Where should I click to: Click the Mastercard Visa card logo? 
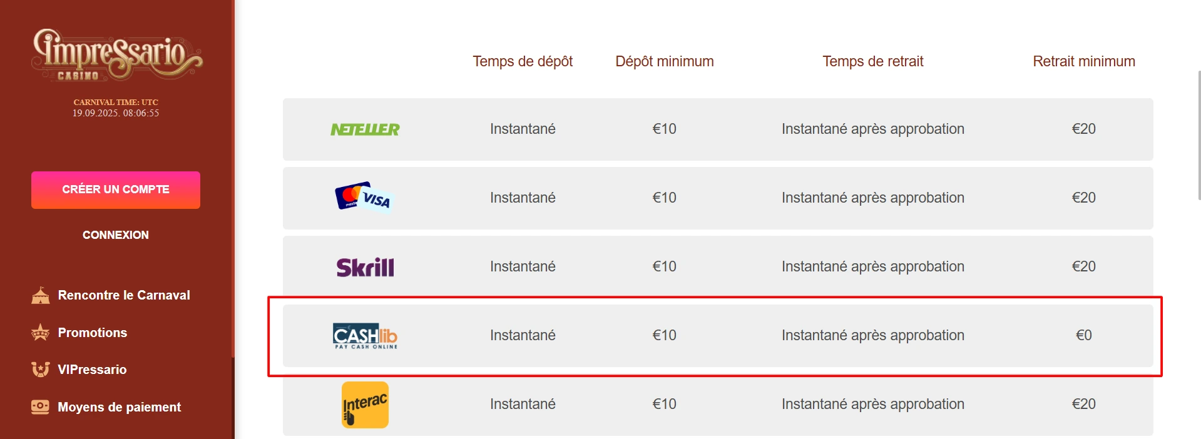pyautogui.click(x=364, y=198)
